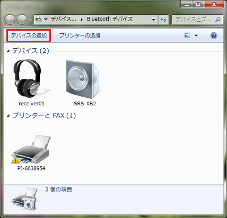Image resolution: width=227 pixels, height=218 pixels.
Task: Open the address bar history dropdown
Action: 154,20
